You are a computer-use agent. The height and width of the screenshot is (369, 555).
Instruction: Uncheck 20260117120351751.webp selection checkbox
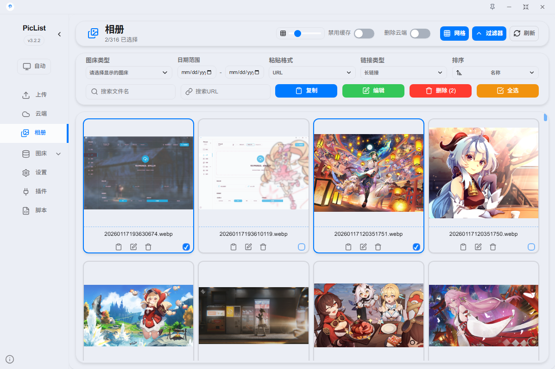[416, 247]
